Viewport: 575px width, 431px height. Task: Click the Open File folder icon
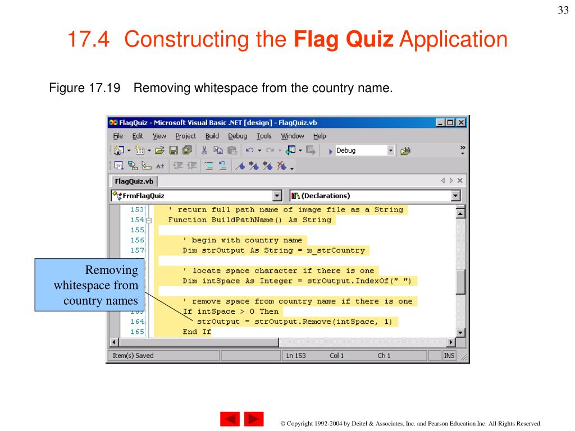tap(159, 150)
